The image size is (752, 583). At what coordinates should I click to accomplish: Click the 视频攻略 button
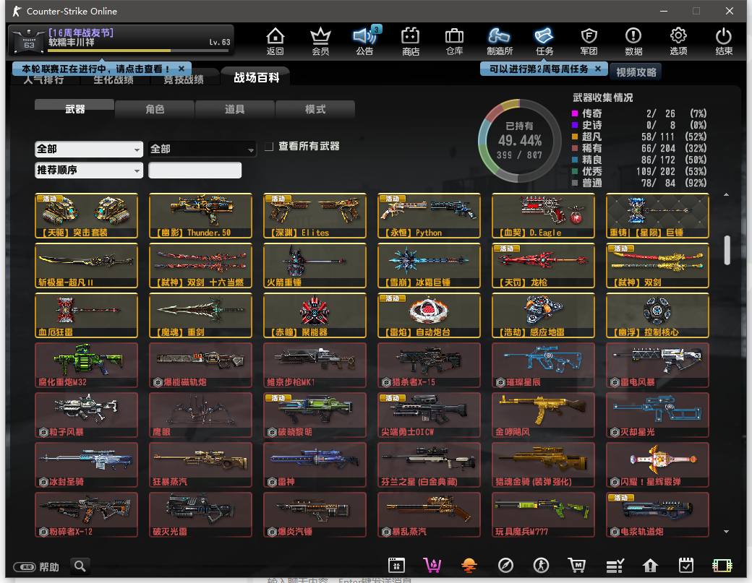point(636,72)
